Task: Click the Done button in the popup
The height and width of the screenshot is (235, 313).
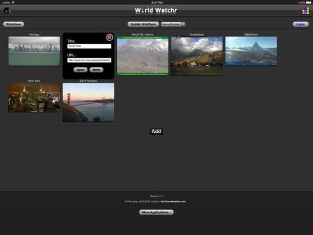Action: pyautogui.click(x=96, y=70)
